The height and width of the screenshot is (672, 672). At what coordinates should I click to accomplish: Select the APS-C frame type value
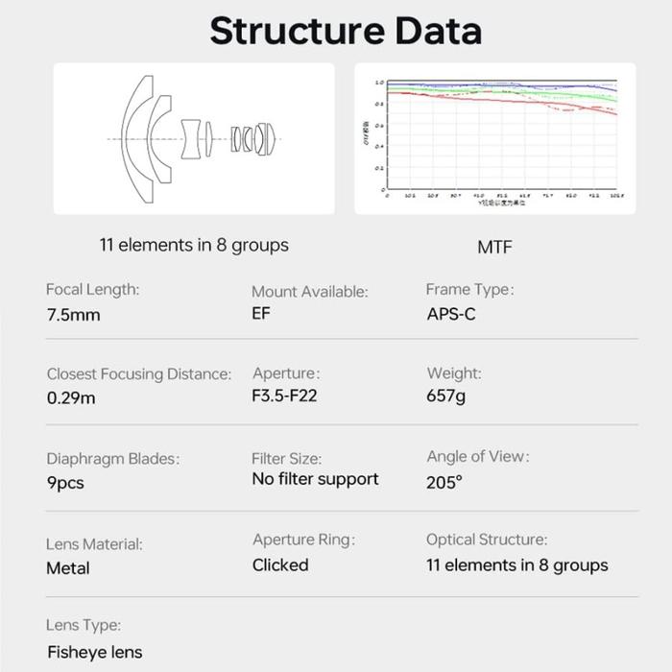click(x=451, y=314)
